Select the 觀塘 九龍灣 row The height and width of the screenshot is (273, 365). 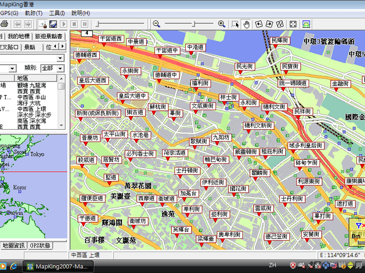click(x=32, y=85)
